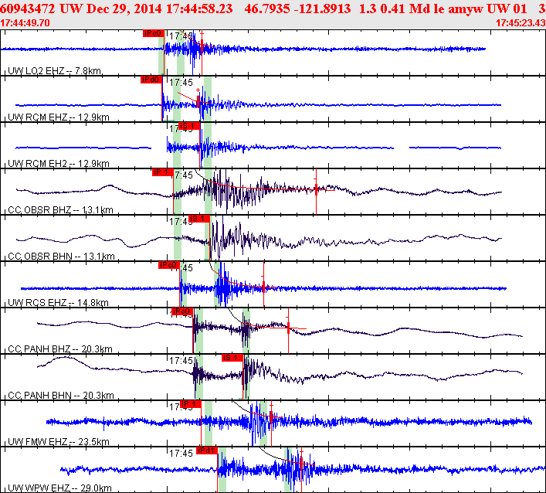Click the origin time 17:44:58.23 in header

click(199, 8)
